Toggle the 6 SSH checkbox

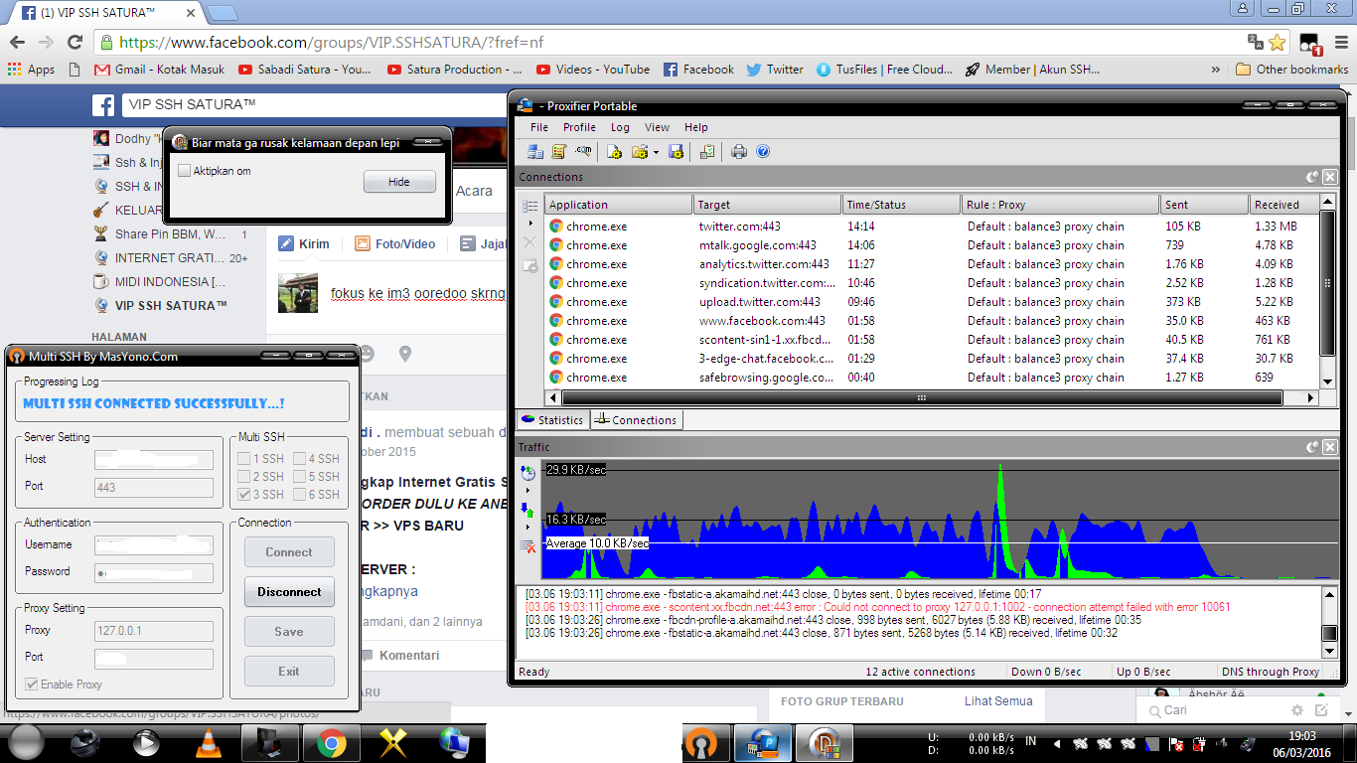pyautogui.click(x=299, y=495)
